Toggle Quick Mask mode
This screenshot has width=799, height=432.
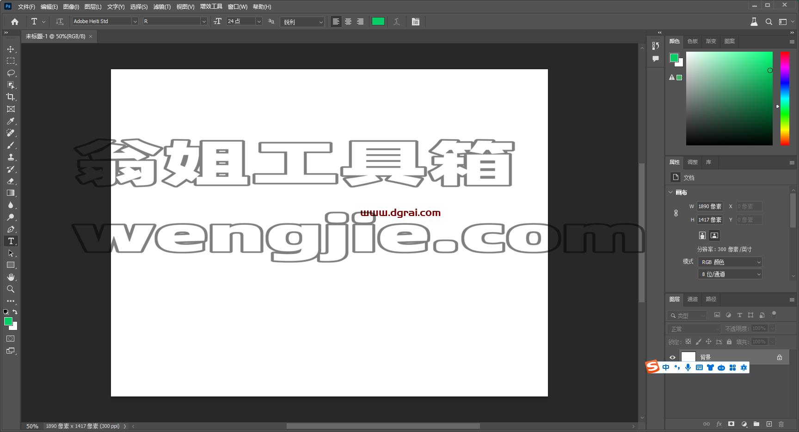11,338
